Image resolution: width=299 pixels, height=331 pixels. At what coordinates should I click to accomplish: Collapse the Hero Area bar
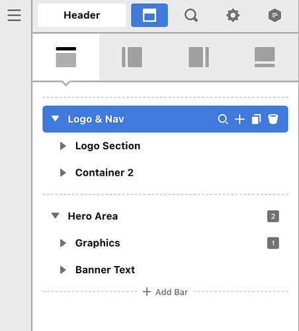coord(55,216)
